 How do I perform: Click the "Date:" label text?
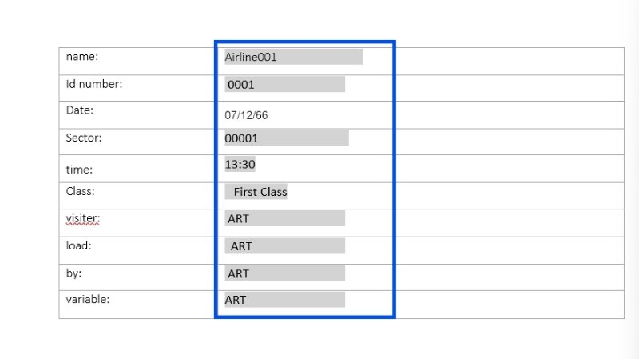click(80, 110)
